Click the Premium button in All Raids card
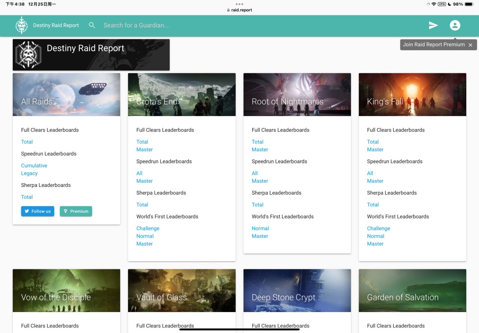Image resolution: width=479 pixels, height=333 pixels. [76, 211]
